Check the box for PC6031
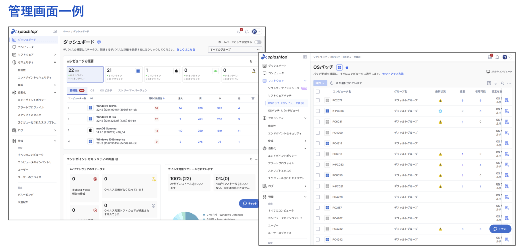Image resolution: width=516 pixels, height=246 pixels. point(318,122)
